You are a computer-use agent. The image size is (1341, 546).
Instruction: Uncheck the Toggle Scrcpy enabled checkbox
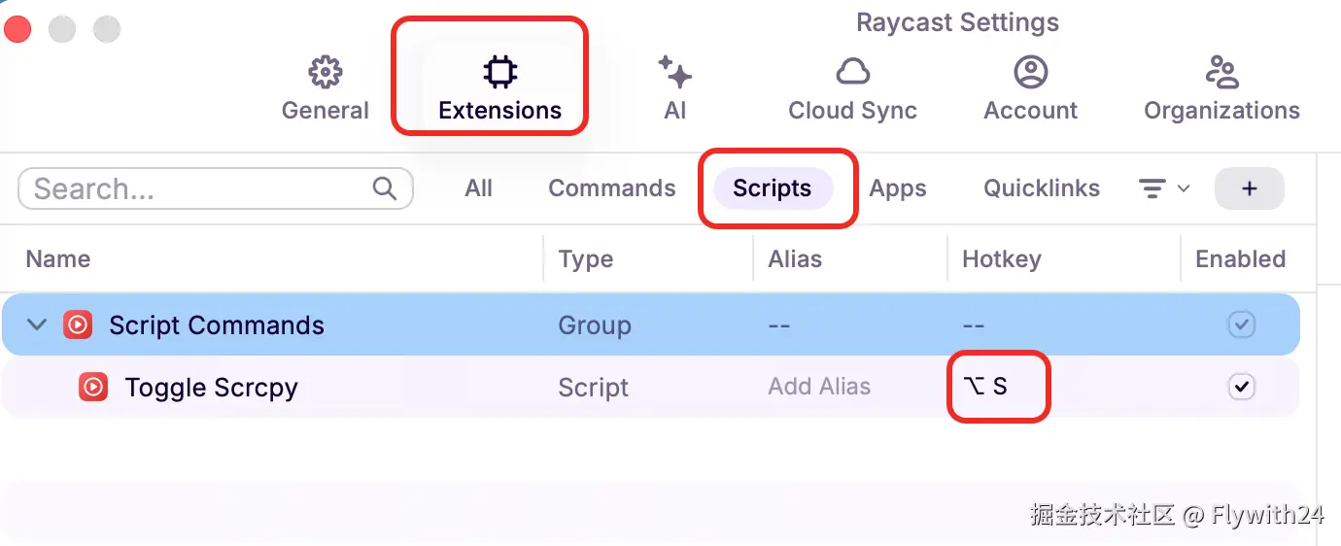point(1241,387)
